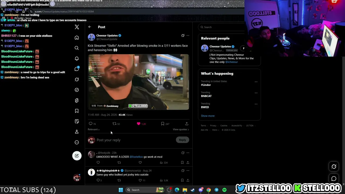345x194 pixels.
Task: View analytics of the @fredyidk reply
Action: click(164, 162)
